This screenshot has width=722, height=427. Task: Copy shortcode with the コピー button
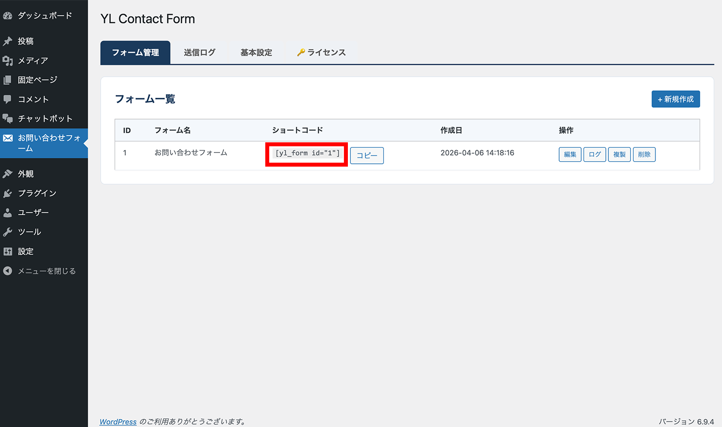coord(367,155)
